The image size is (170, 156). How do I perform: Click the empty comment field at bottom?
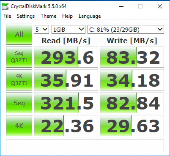85,146
